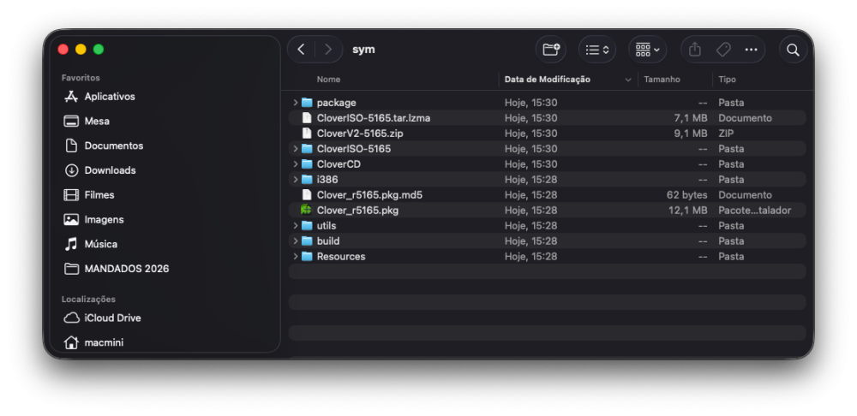
Task: Expand the Resources folder
Action: (x=295, y=256)
